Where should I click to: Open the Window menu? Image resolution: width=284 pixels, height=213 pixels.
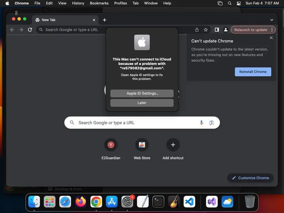(151, 3)
